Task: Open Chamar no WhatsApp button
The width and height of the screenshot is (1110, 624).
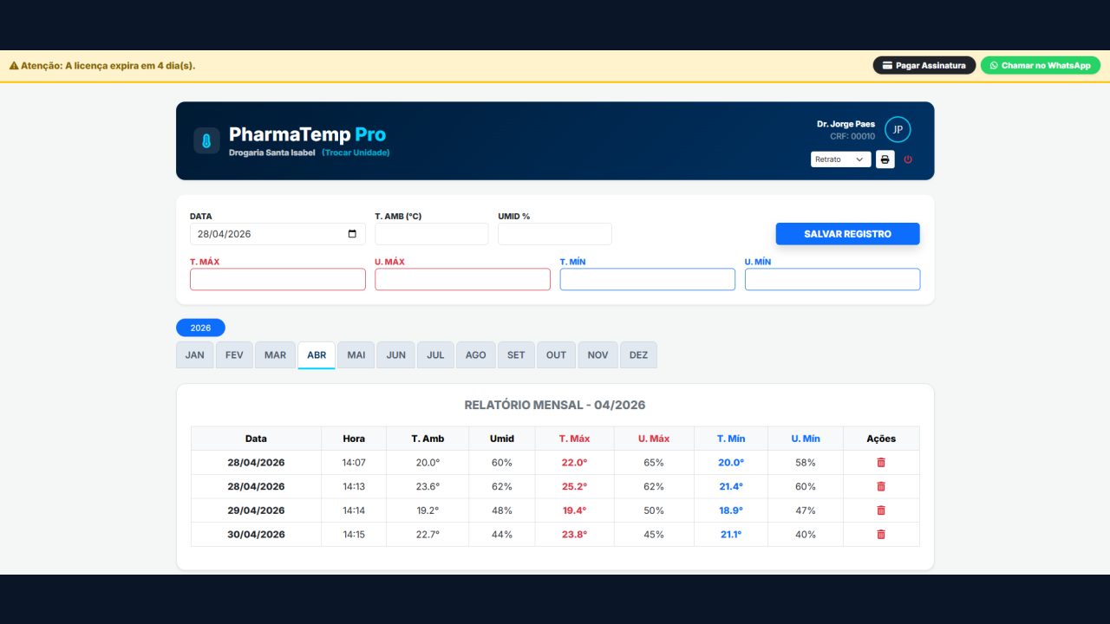Action: (x=1041, y=65)
